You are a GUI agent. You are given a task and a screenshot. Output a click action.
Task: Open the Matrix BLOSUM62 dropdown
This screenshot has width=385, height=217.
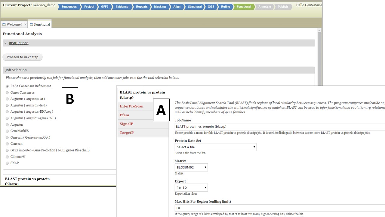tap(191, 167)
